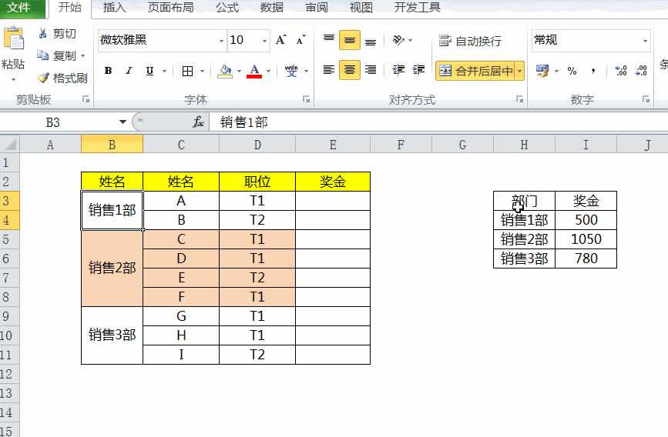Toggle middle vertical alignment
The image size is (668, 437).
[x=350, y=40]
